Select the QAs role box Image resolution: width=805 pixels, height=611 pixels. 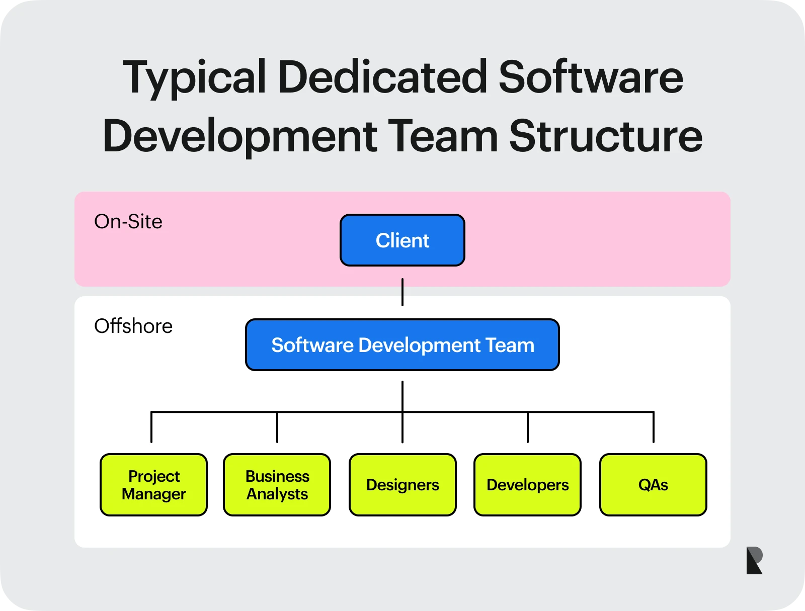click(x=653, y=485)
